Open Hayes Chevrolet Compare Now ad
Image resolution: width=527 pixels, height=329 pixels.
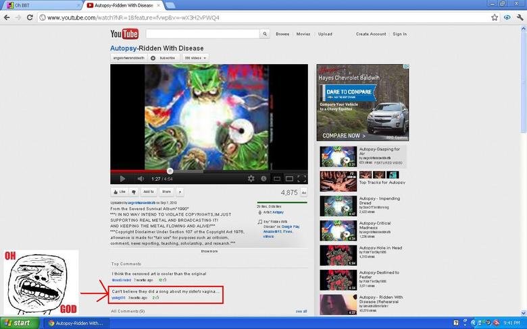363,102
